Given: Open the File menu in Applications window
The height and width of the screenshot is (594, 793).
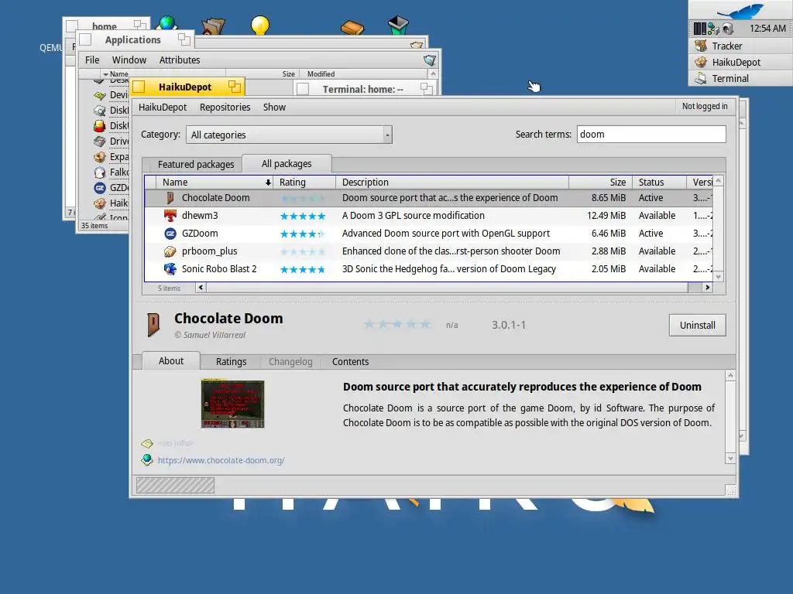Looking at the screenshot, I should [x=92, y=60].
